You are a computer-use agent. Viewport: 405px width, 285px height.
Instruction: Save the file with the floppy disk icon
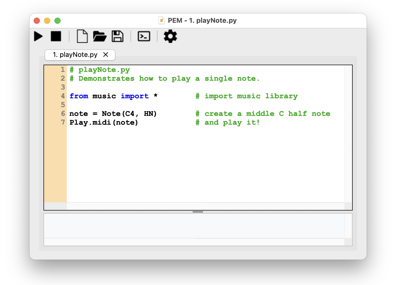(118, 36)
